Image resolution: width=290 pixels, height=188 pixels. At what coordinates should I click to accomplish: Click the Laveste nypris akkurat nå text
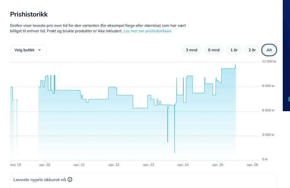(40, 180)
